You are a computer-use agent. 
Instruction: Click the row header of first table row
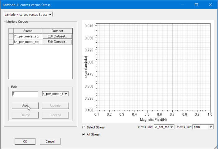(x=11, y=36)
